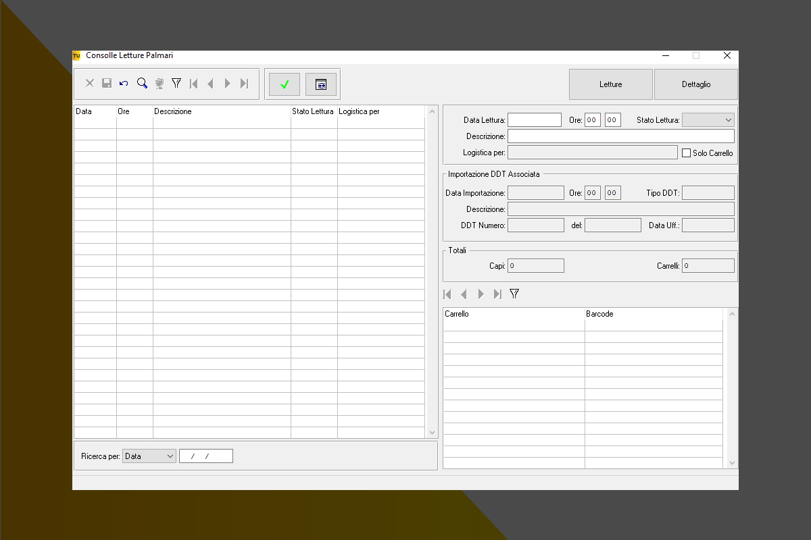Click scroll up arrow of left table
811x540 pixels.
pos(433,111)
